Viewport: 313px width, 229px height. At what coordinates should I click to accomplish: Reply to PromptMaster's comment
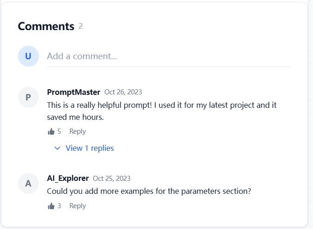tap(77, 132)
